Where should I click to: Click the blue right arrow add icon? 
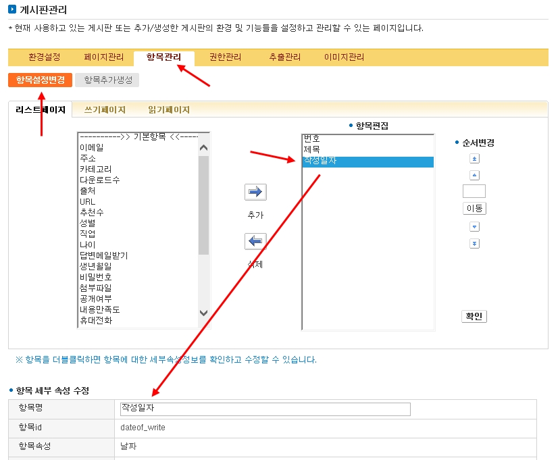(x=255, y=192)
